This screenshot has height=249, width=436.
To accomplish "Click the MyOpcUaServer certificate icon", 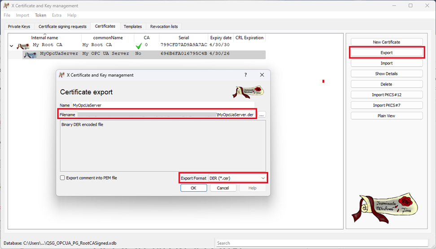I will pyautogui.click(x=30, y=55).
